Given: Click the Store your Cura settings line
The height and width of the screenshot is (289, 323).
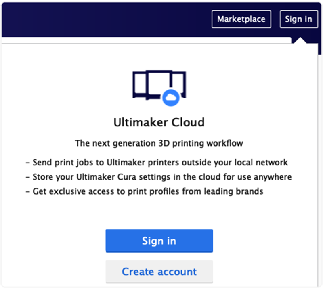Looking at the screenshot, I should click(x=158, y=177).
